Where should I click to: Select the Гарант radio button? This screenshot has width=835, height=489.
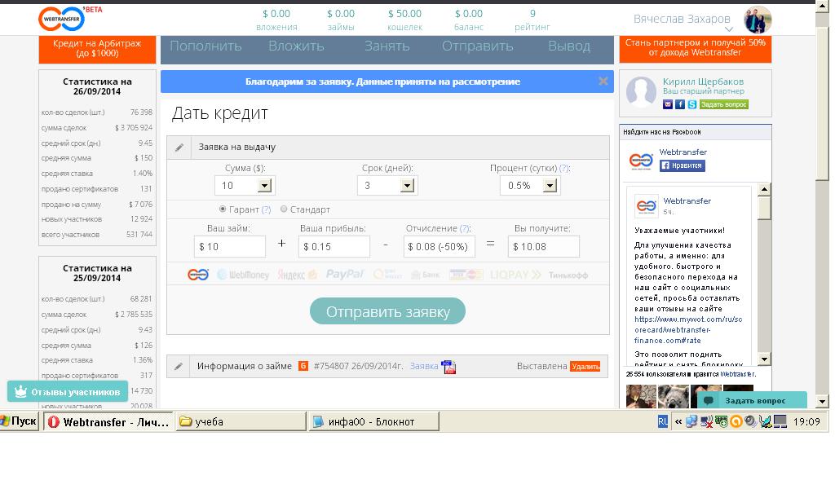click(223, 209)
